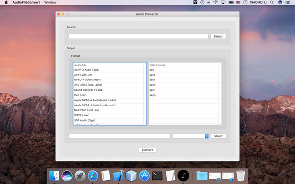Screen dimensions: 295x184
Task: Click the Data Format column header
Action: tap(184, 65)
